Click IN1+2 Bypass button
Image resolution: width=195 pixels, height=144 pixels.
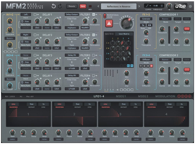coord(10,38)
